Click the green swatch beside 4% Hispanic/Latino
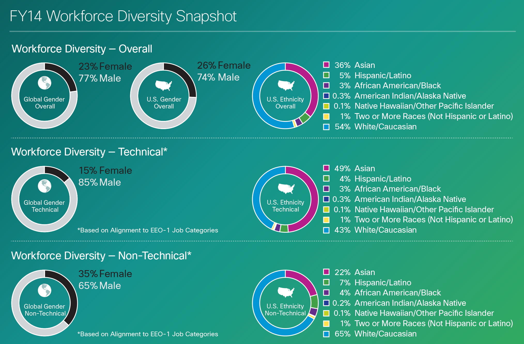 (x=326, y=178)
